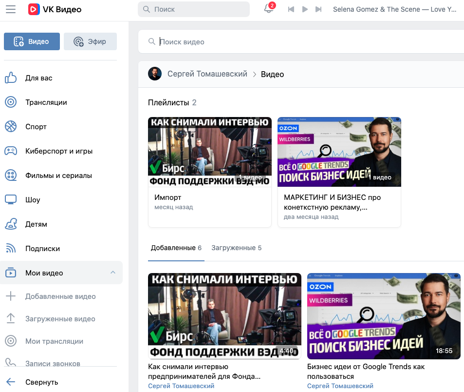Screen dimensions: 464x392
Task: Open the hamburger menu icon
Action: tap(11, 9)
